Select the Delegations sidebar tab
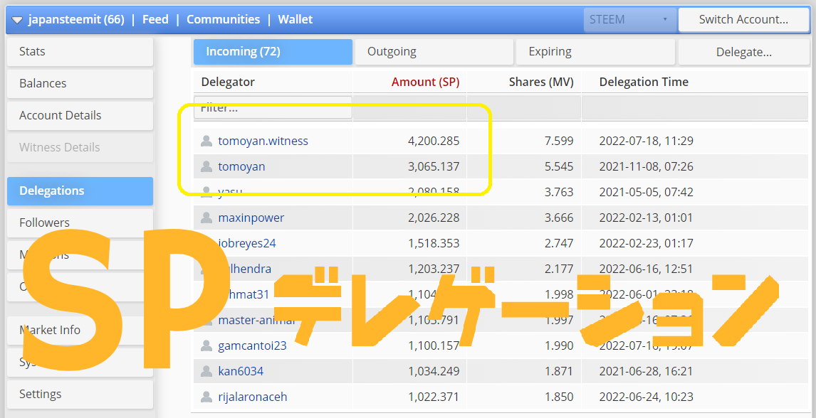The width and height of the screenshot is (816, 418). 80,191
